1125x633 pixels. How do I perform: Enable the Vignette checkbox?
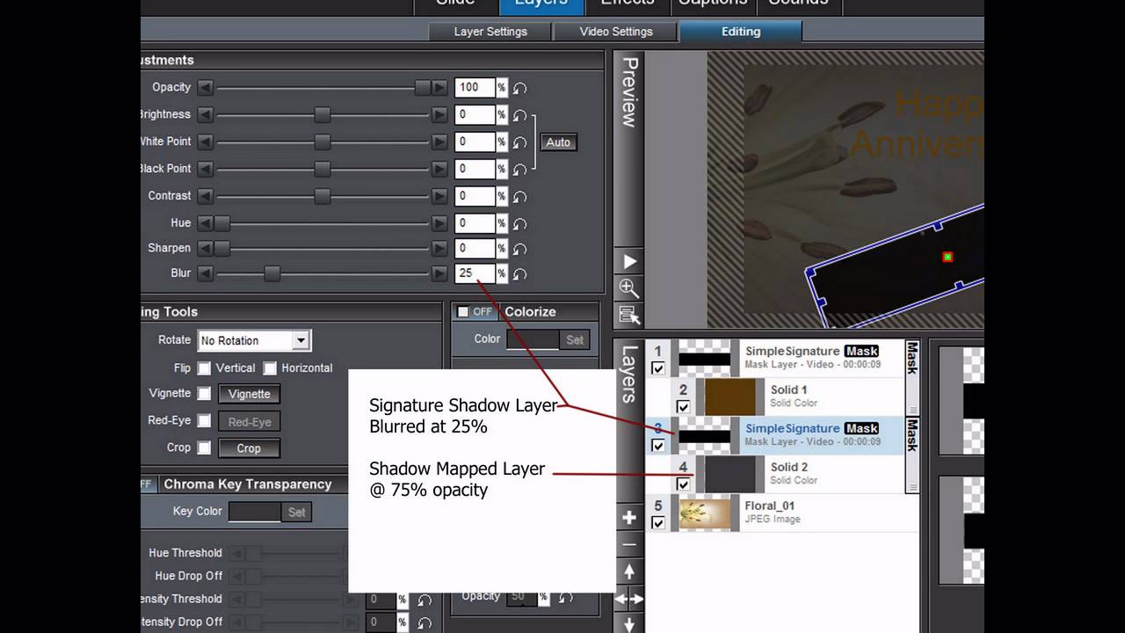(x=204, y=394)
